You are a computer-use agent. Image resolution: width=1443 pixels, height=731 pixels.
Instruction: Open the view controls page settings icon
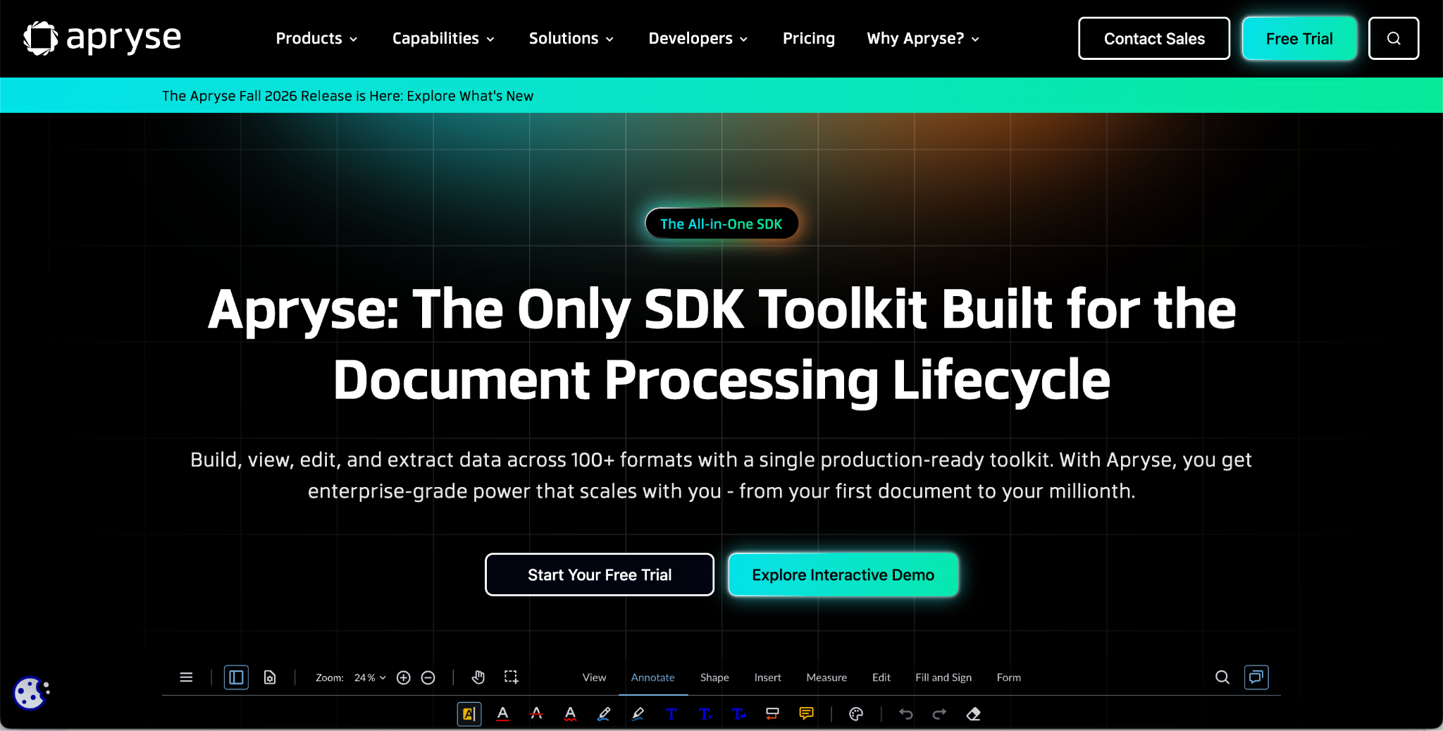270,677
